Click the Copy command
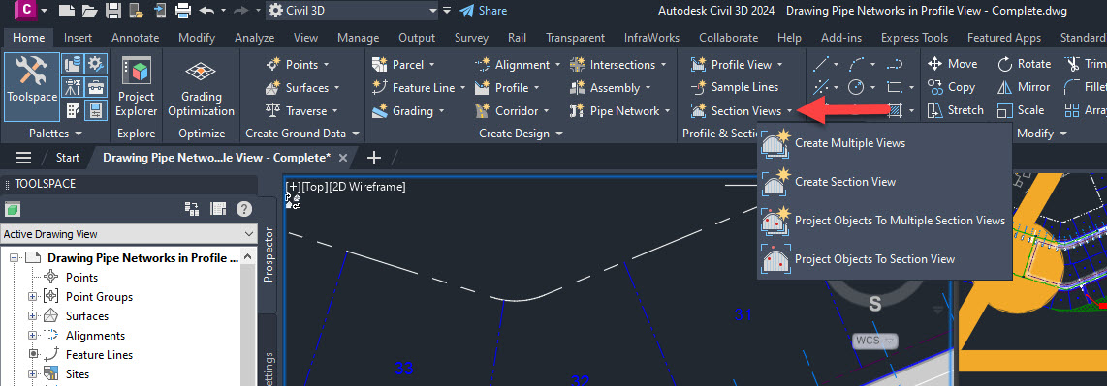This screenshot has width=1107, height=386. pos(951,87)
